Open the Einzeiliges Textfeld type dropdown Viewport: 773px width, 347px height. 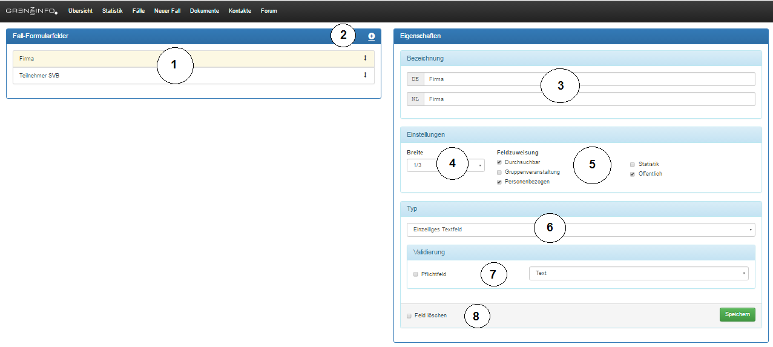coord(581,230)
